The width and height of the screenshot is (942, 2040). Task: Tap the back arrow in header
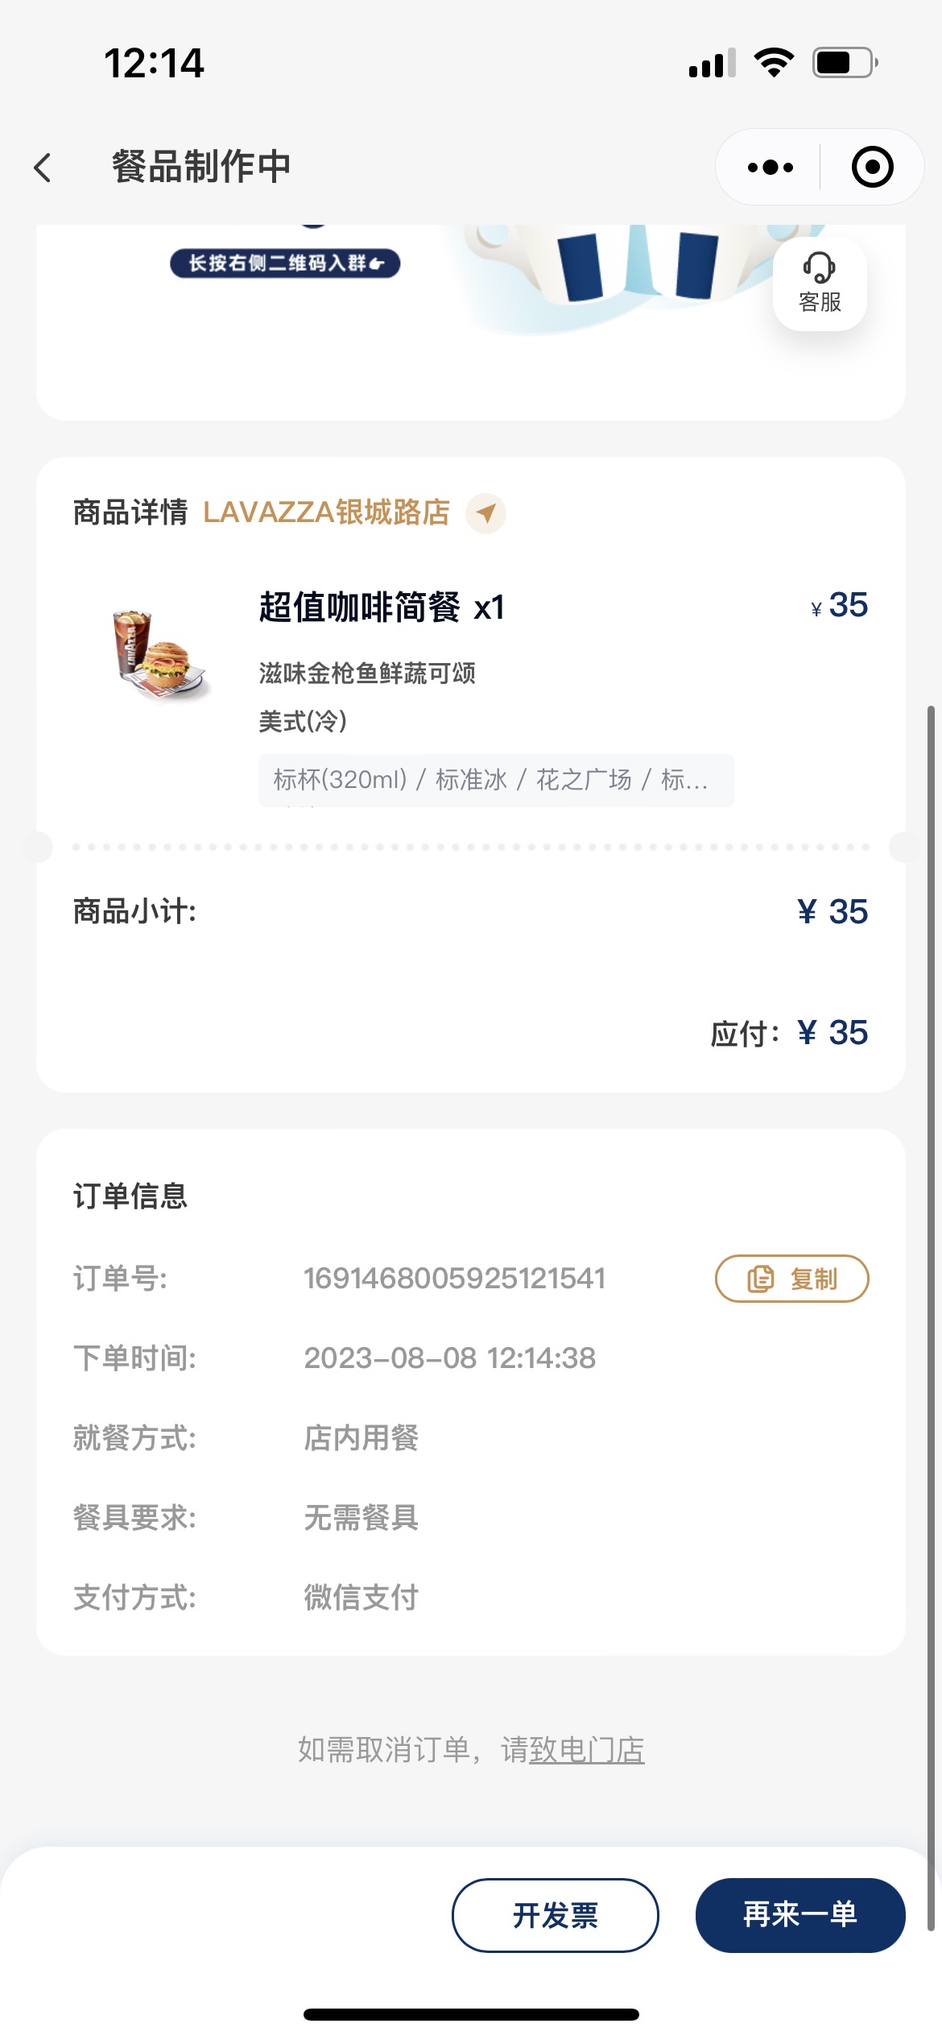pyautogui.click(x=43, y=168)
